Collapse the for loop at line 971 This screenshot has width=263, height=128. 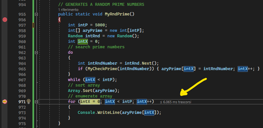click(x=36, y=101)
